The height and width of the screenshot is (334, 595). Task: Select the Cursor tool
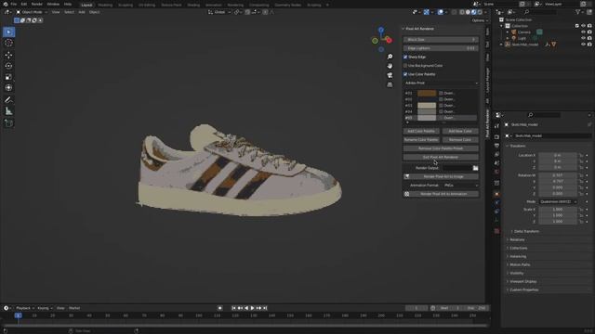[8, 44]
